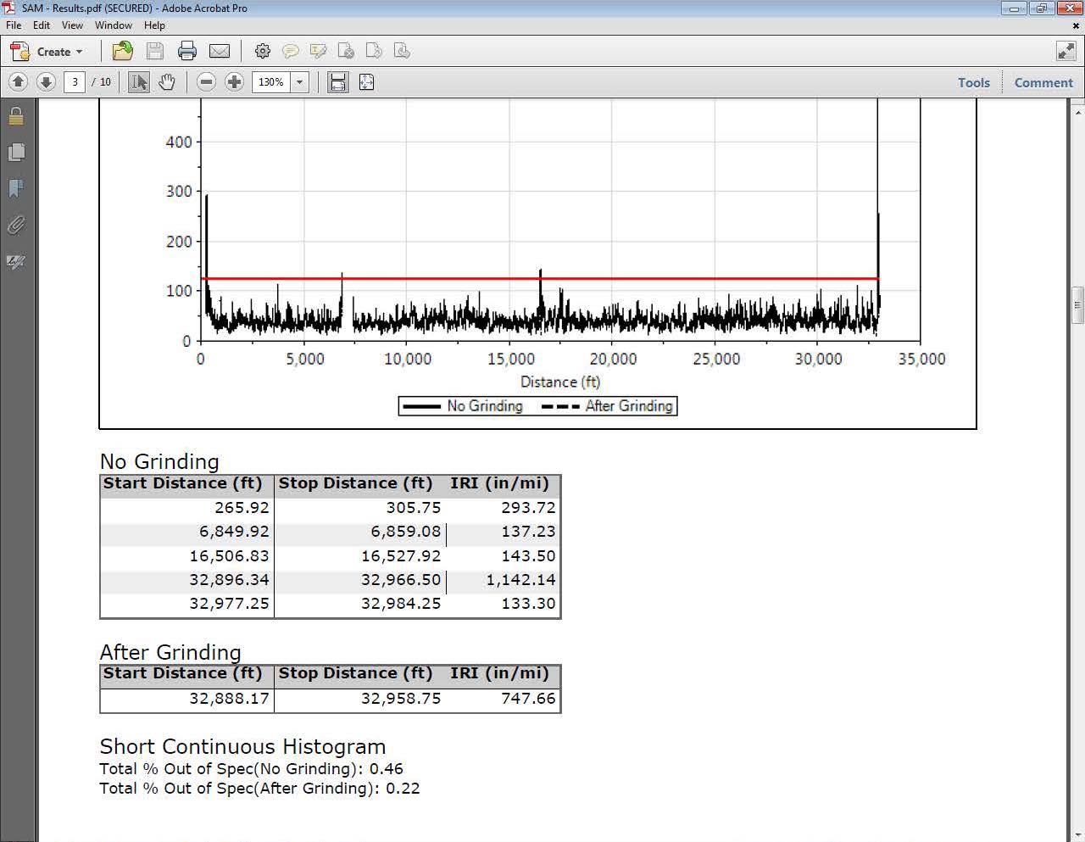Open the Attachments paperclip panel
This screenshot has width=1085, height=842.
(16, 225)
